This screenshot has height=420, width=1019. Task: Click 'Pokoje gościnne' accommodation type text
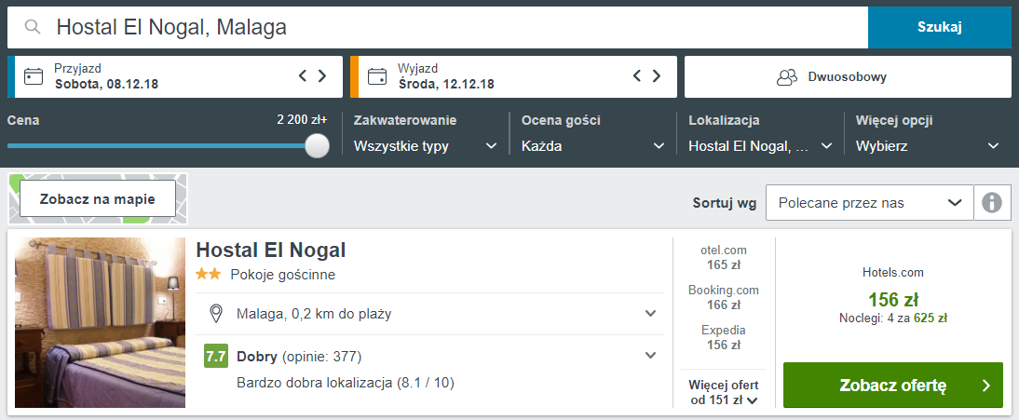[283, 275]
